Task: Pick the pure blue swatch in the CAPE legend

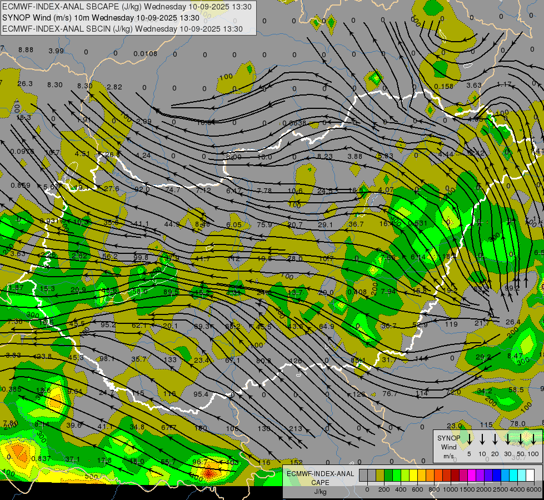Action: click(x=497, y=476)
